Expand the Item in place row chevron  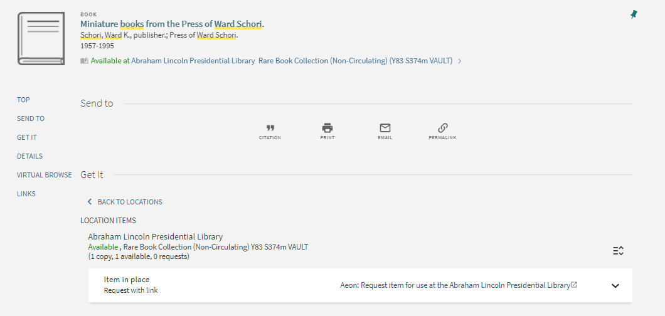click(615, 285)
